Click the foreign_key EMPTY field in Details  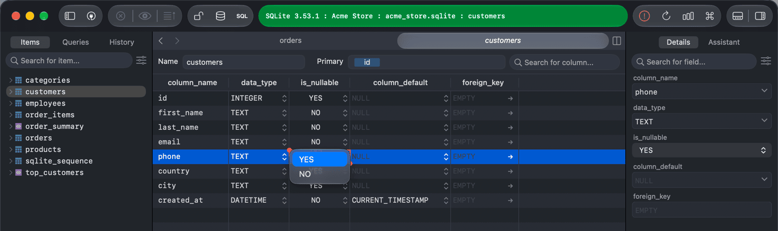[x=701, y=210]
